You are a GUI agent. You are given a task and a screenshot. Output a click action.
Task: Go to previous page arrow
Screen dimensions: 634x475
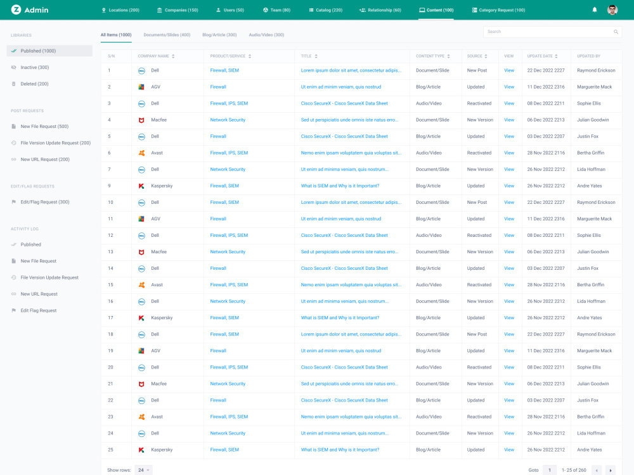click(597, 470)
